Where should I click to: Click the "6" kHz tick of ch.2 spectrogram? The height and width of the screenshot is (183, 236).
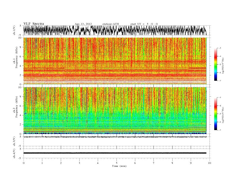21,106
